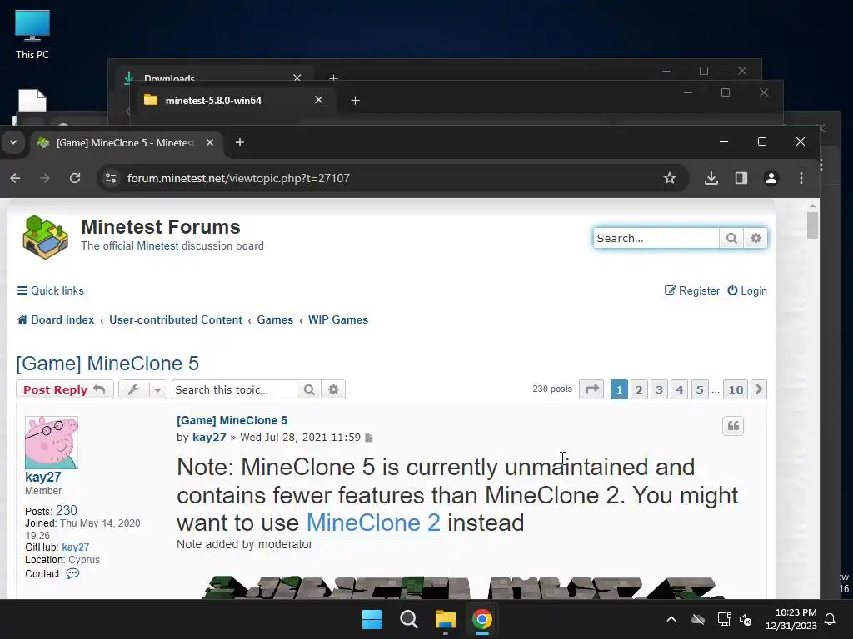
Task: Open Chrome profile icon
Action: tap(771, 178)
